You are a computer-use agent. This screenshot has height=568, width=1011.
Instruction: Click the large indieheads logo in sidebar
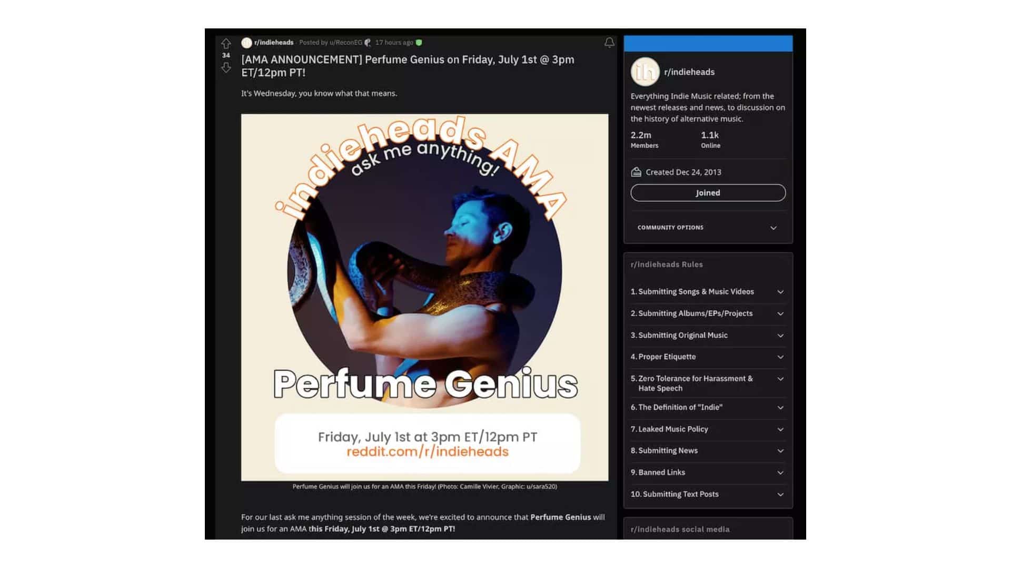pos(645,72)
